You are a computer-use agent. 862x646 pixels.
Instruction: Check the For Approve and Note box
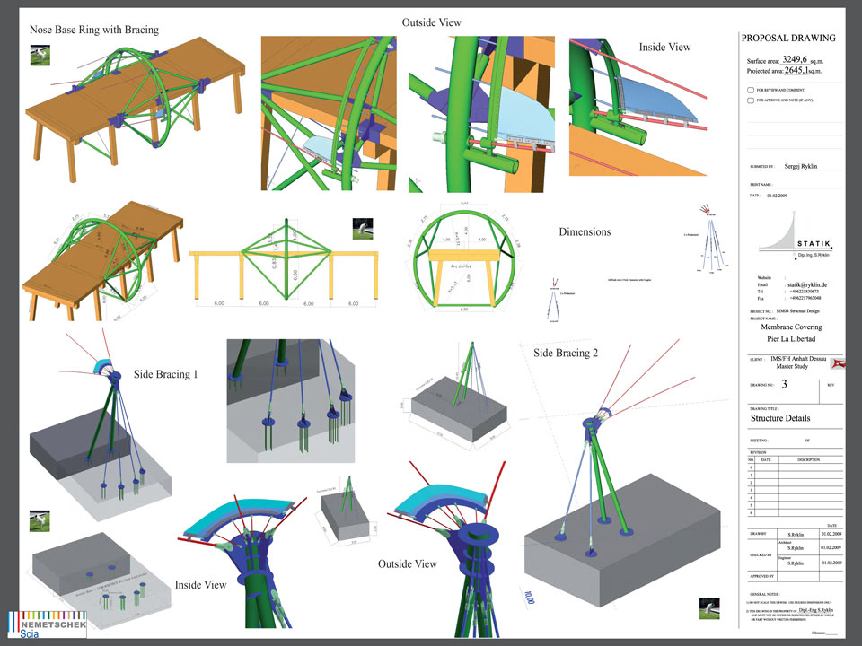[x=750, y=101]
